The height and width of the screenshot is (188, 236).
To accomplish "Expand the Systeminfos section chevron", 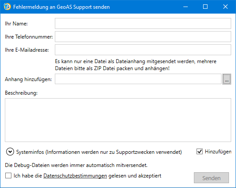I will coord(10,152).
